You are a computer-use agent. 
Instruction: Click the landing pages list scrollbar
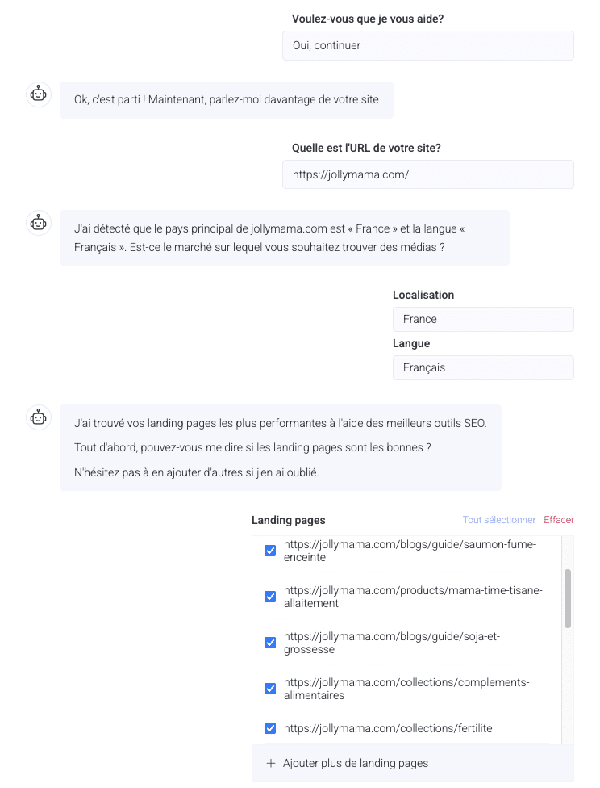click(x=568, y=598)
